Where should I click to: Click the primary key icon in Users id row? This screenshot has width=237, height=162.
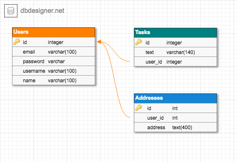point(17,42)
